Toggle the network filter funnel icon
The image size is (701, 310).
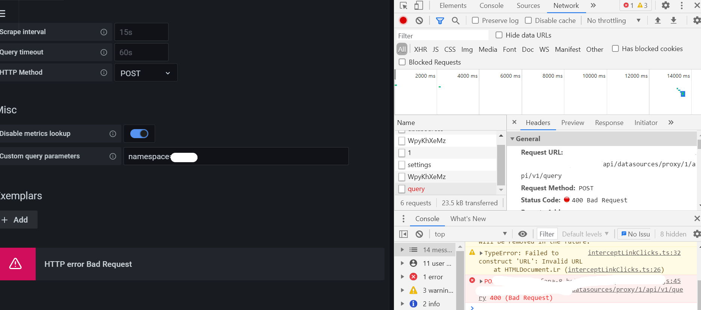pyautogui.click(x=440, y=21)
